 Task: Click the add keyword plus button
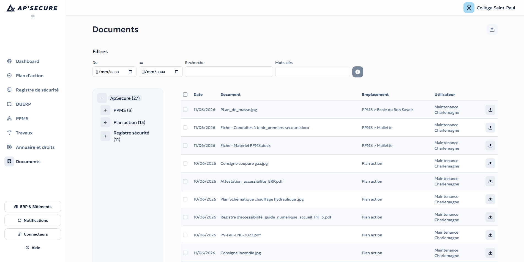[x=357, y=72]
